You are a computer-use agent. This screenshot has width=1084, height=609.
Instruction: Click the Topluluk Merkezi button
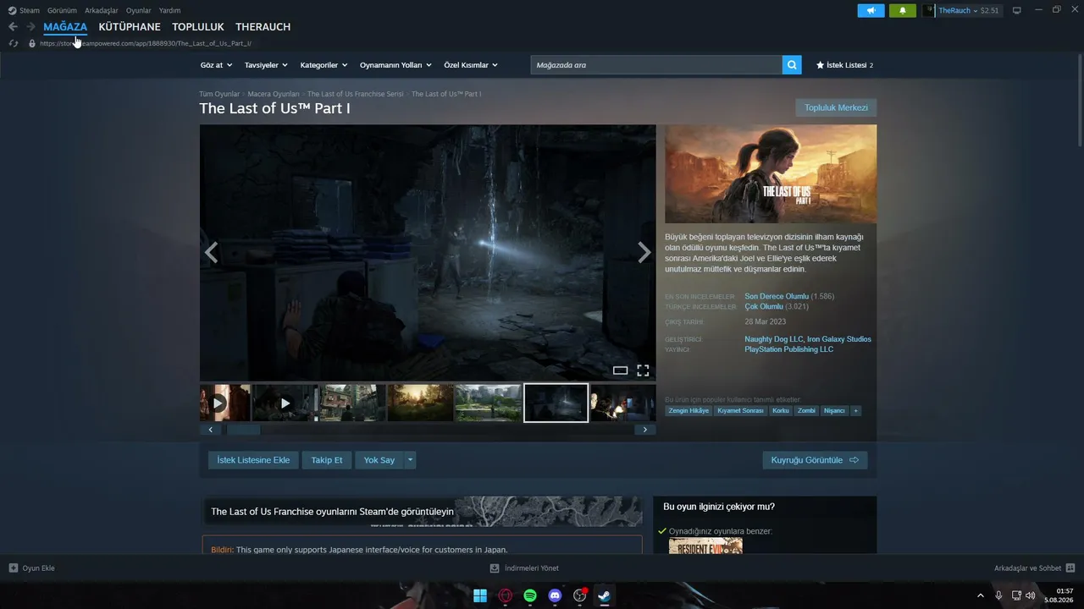[x=836, y=107]
